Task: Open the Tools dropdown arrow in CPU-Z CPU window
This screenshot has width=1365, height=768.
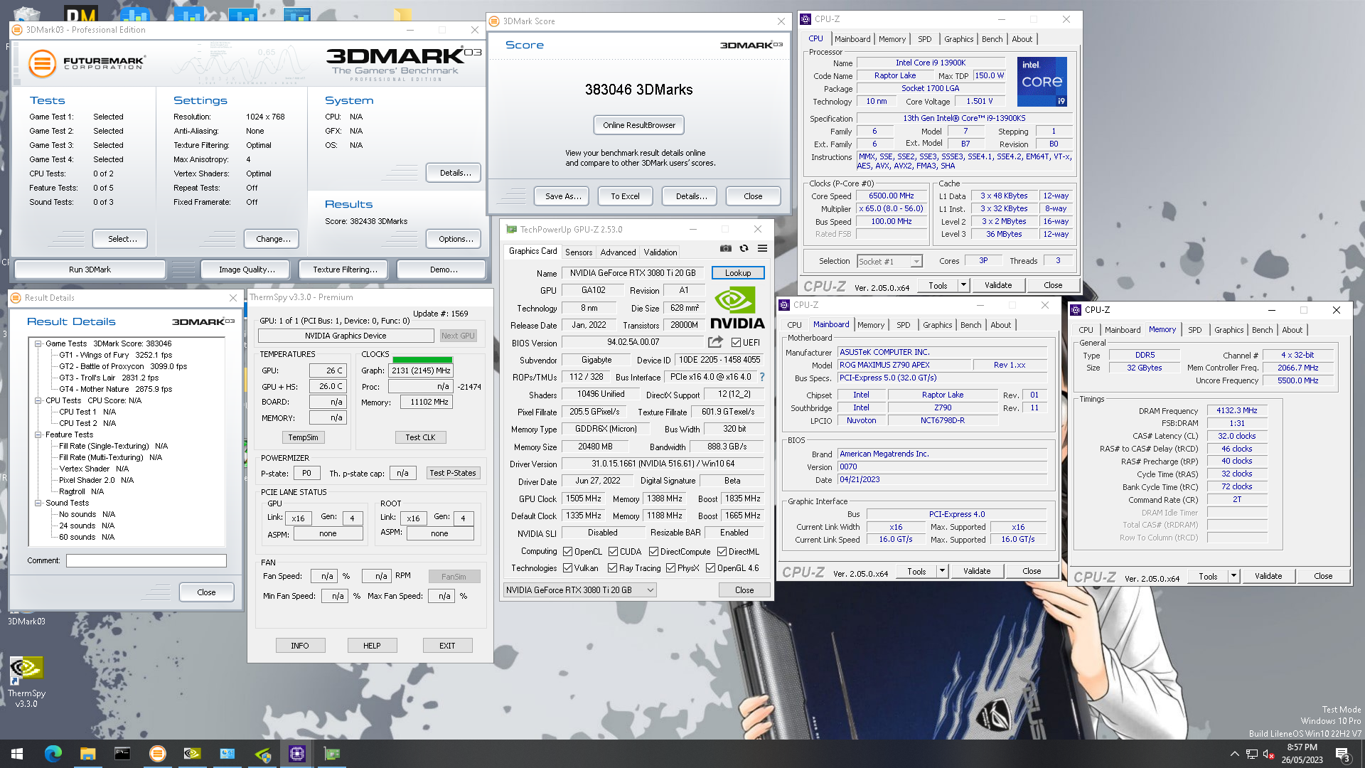Action: [963, 285]
